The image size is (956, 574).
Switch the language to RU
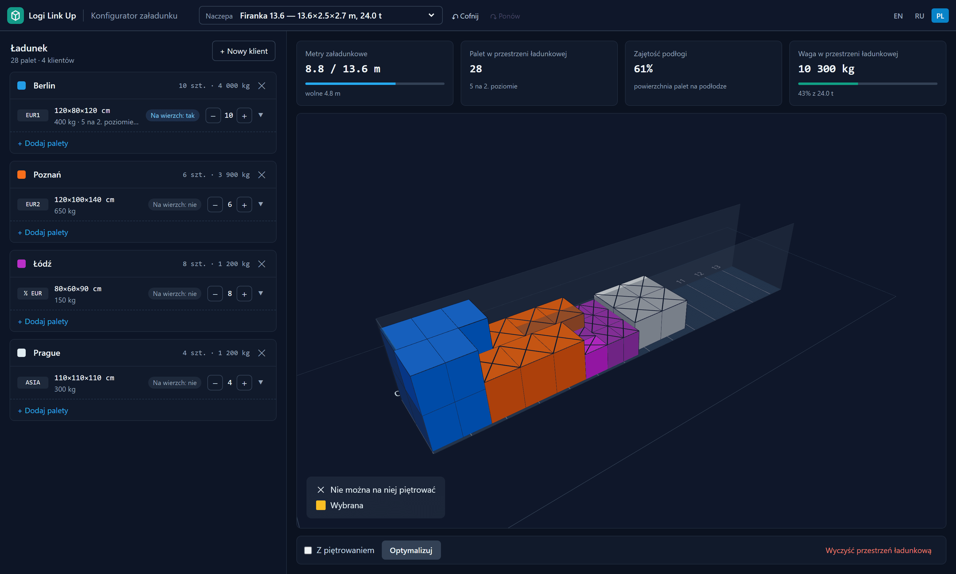[919, 16]
